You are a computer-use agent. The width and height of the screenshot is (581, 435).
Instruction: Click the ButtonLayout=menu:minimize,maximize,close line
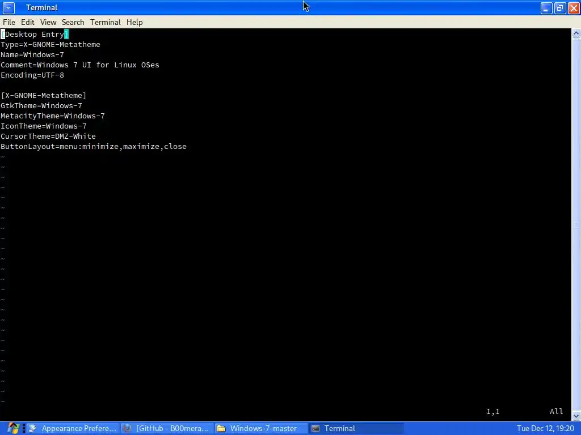94,147
